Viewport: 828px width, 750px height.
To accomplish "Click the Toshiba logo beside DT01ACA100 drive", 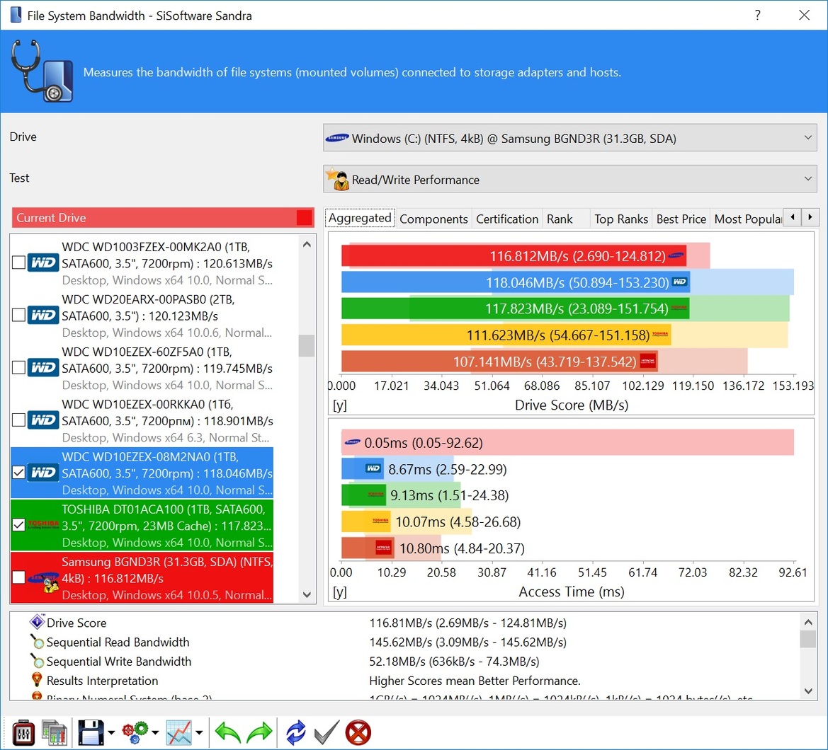I will click(43, 525).
